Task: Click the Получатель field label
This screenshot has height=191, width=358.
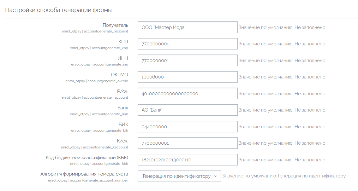Action: 115,25
